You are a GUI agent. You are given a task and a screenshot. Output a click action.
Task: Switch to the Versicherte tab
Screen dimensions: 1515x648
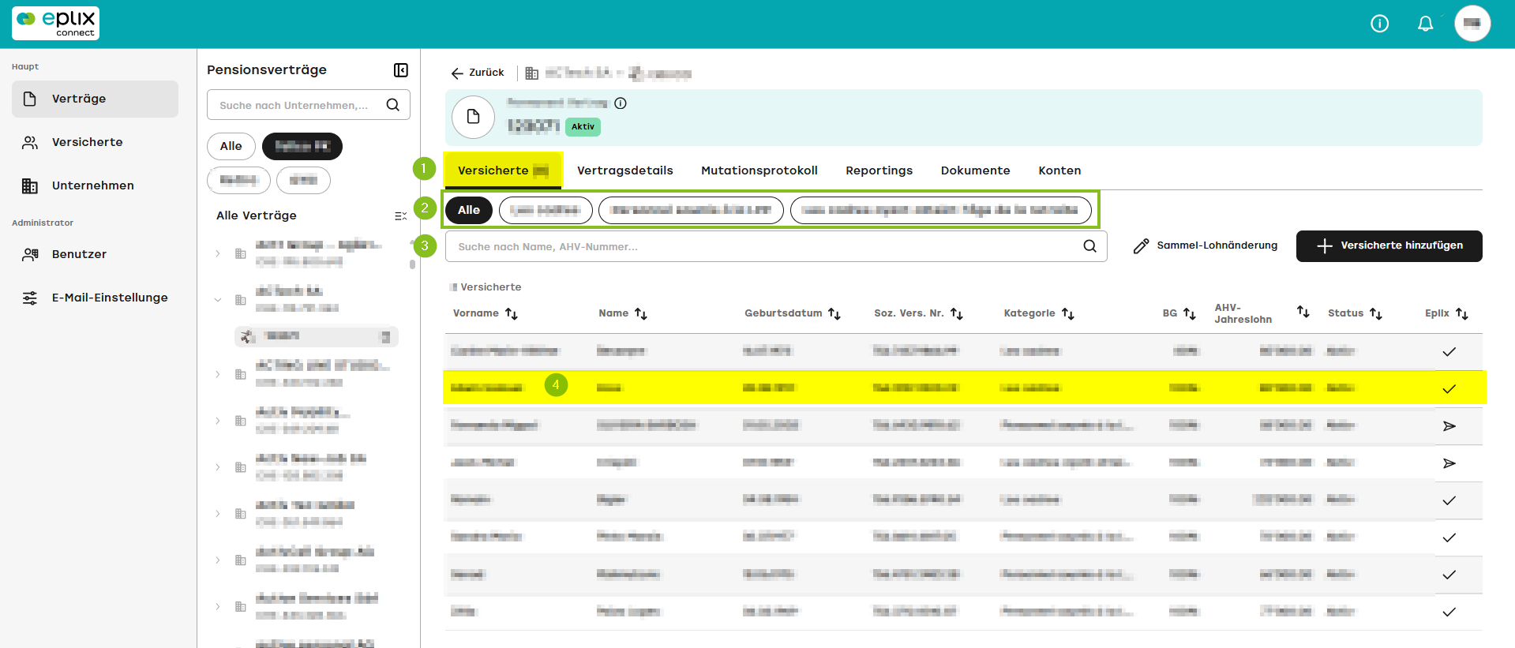[503, 170]
